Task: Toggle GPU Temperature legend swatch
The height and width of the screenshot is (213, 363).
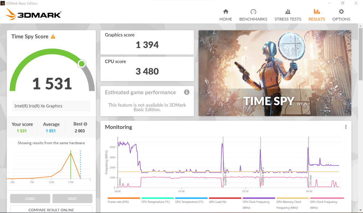Action: click(191, 198)
